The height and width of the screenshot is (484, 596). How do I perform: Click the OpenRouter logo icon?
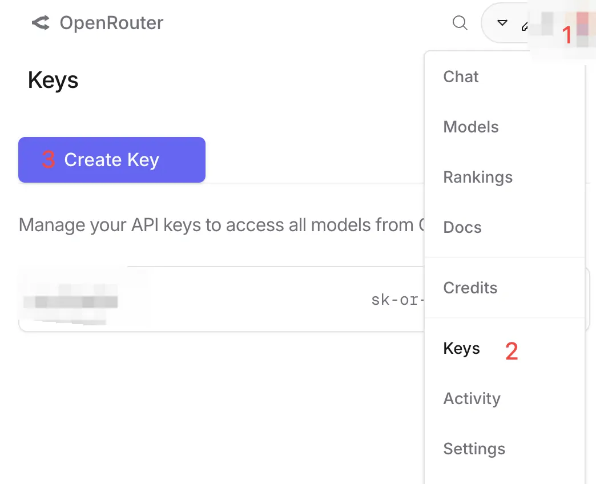click(41, 23)
